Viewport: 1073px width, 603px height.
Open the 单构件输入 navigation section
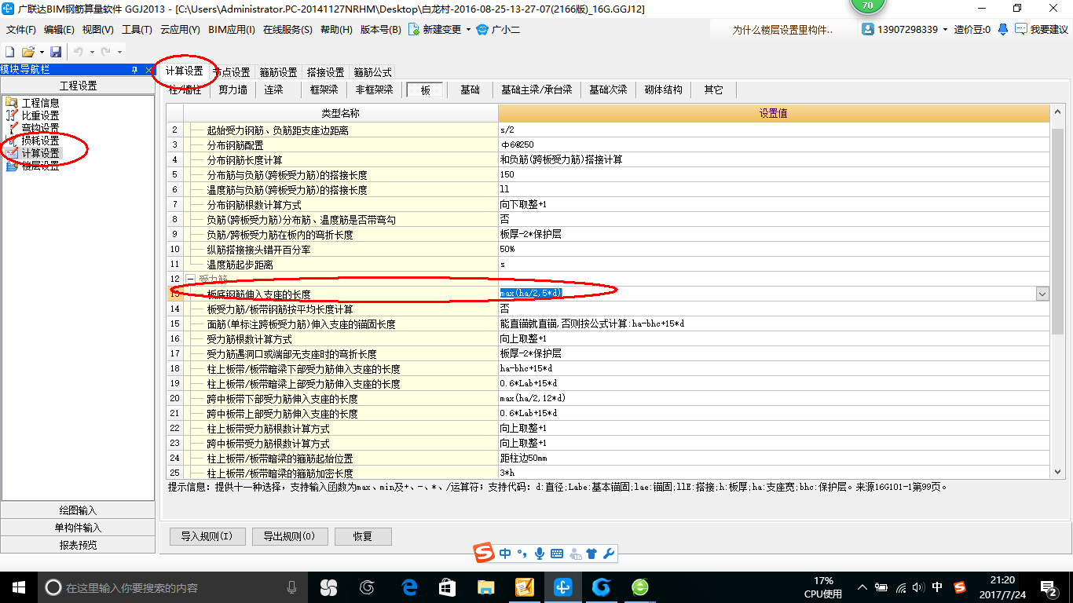pyautogui.click(x=79, y=528)
